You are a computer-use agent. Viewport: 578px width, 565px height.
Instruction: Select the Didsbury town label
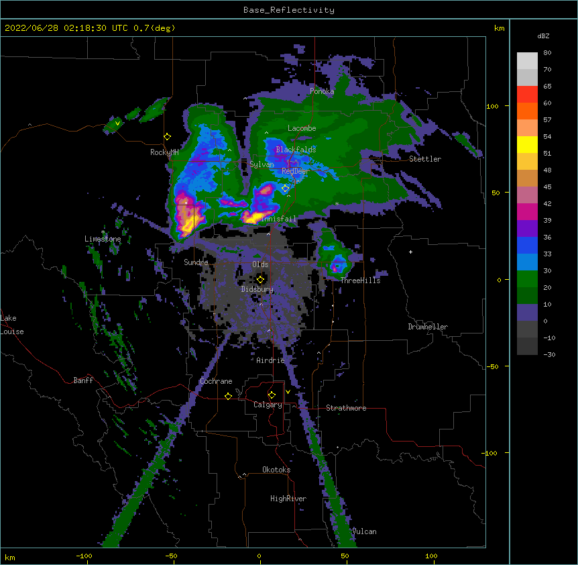[257, 289]
